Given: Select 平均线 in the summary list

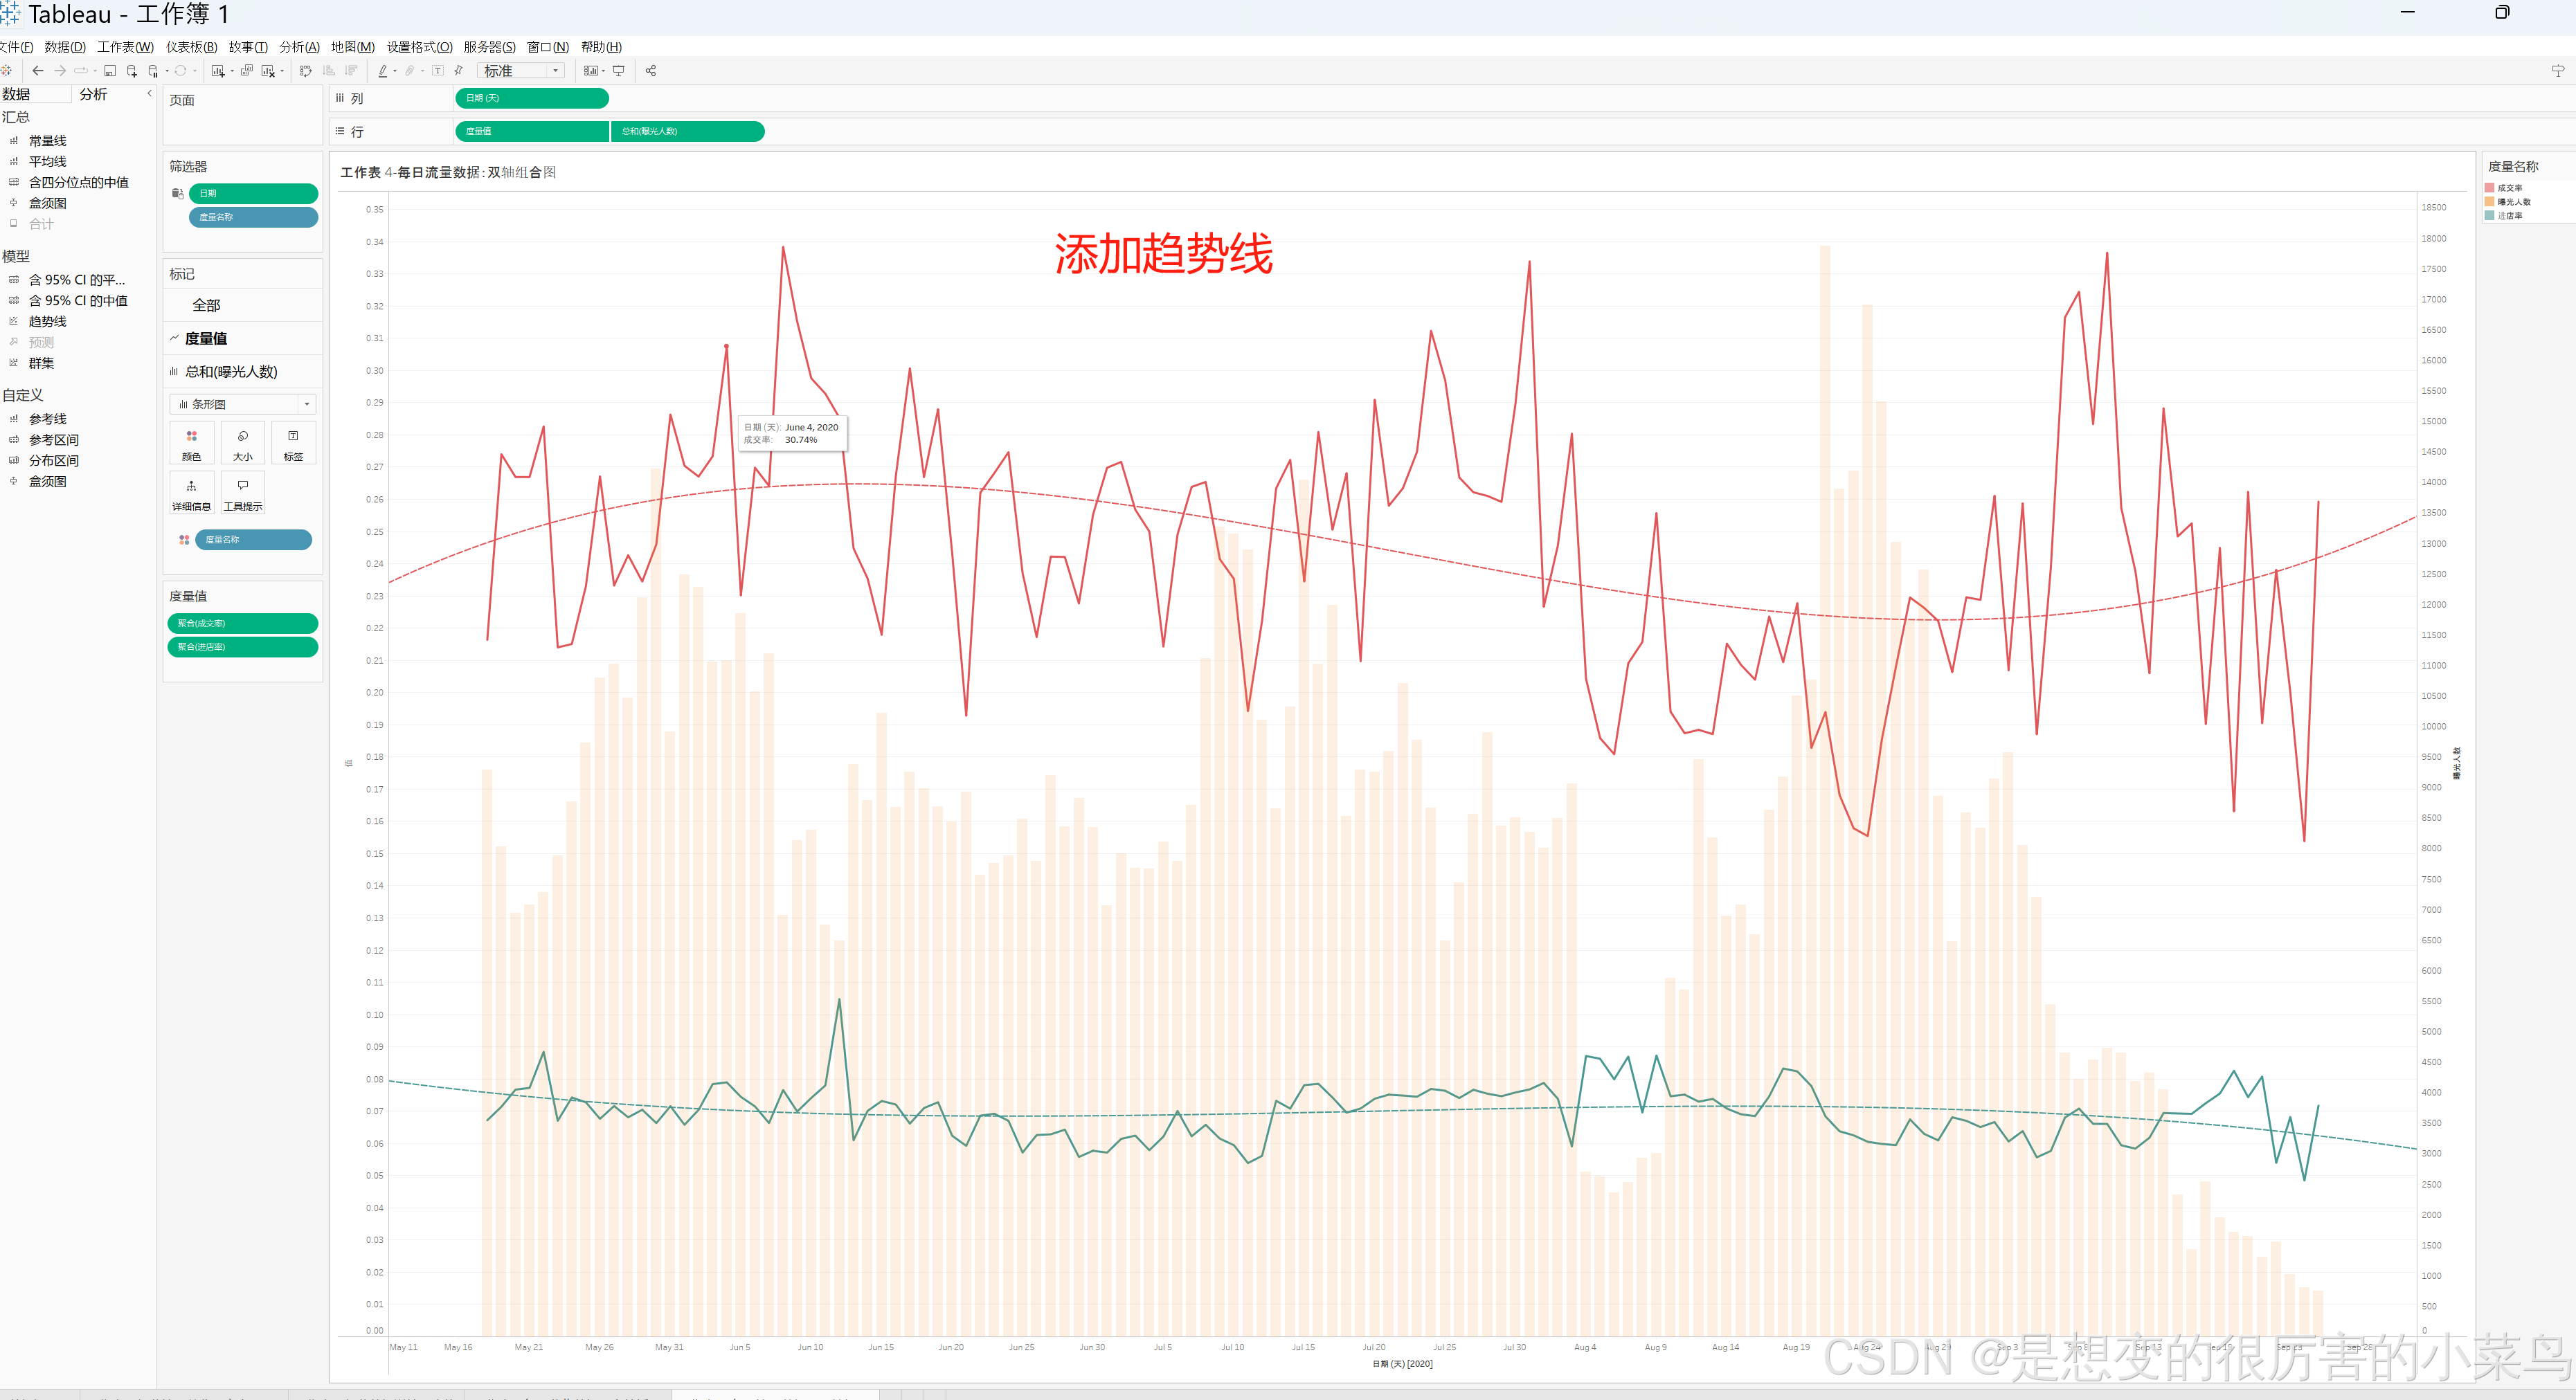Looking at the screenshot, I should click(47, 161).
